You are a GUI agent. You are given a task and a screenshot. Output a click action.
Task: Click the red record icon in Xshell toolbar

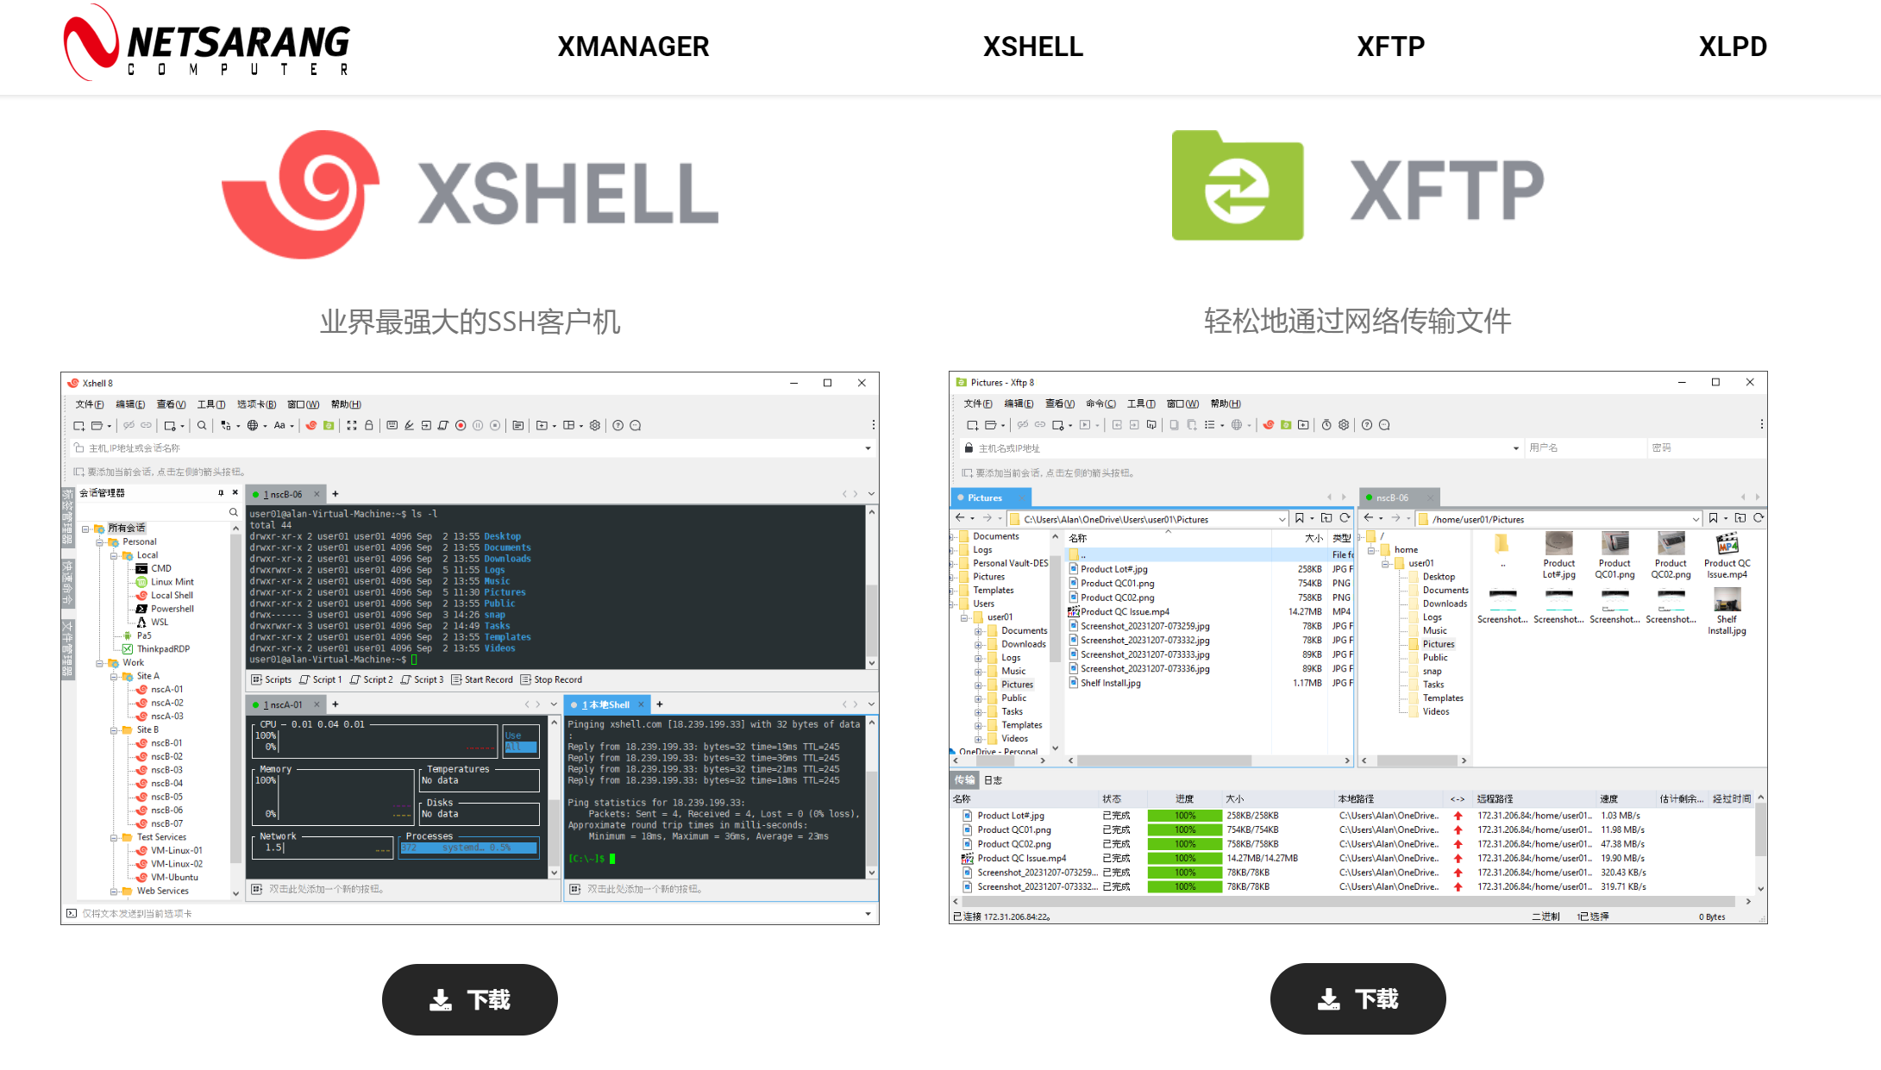tap(461, 425)
